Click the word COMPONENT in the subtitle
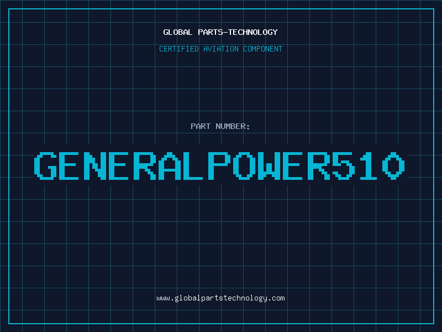This screenshot has height=332, width=442. (x=262, y=49)
